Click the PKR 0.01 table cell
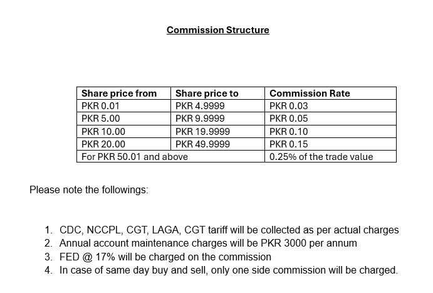The image size is (433, 293). point(100,106)
